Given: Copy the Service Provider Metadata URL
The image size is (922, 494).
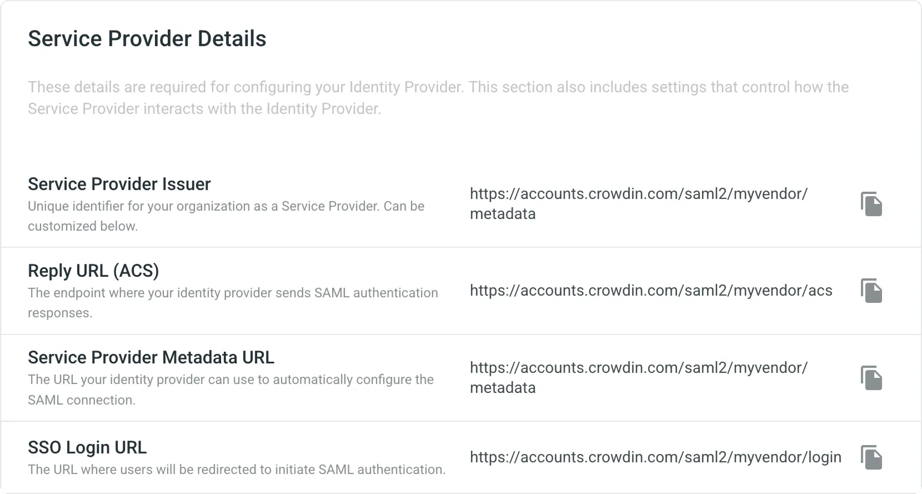Looking at the screenshot, I should (x=871, y=378).
